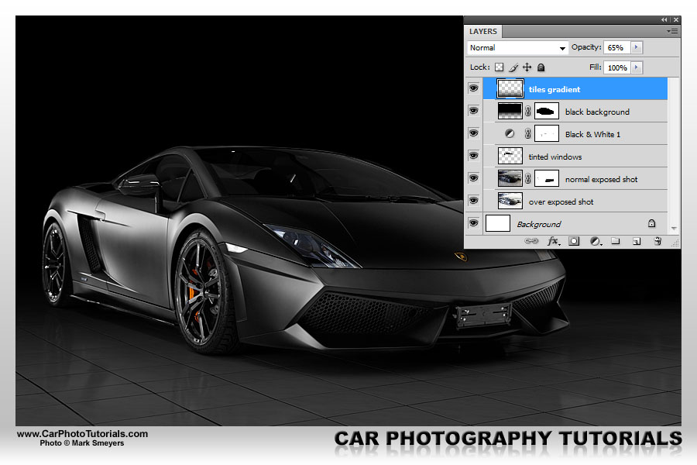Select layer named "black background"
697x465 pixels.
597,112
